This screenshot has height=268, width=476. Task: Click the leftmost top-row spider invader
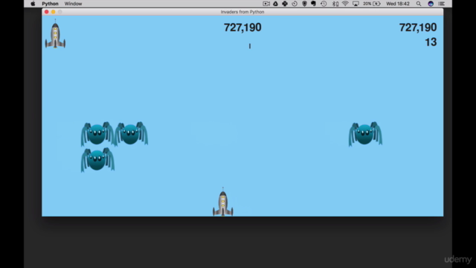click(97, 134)
